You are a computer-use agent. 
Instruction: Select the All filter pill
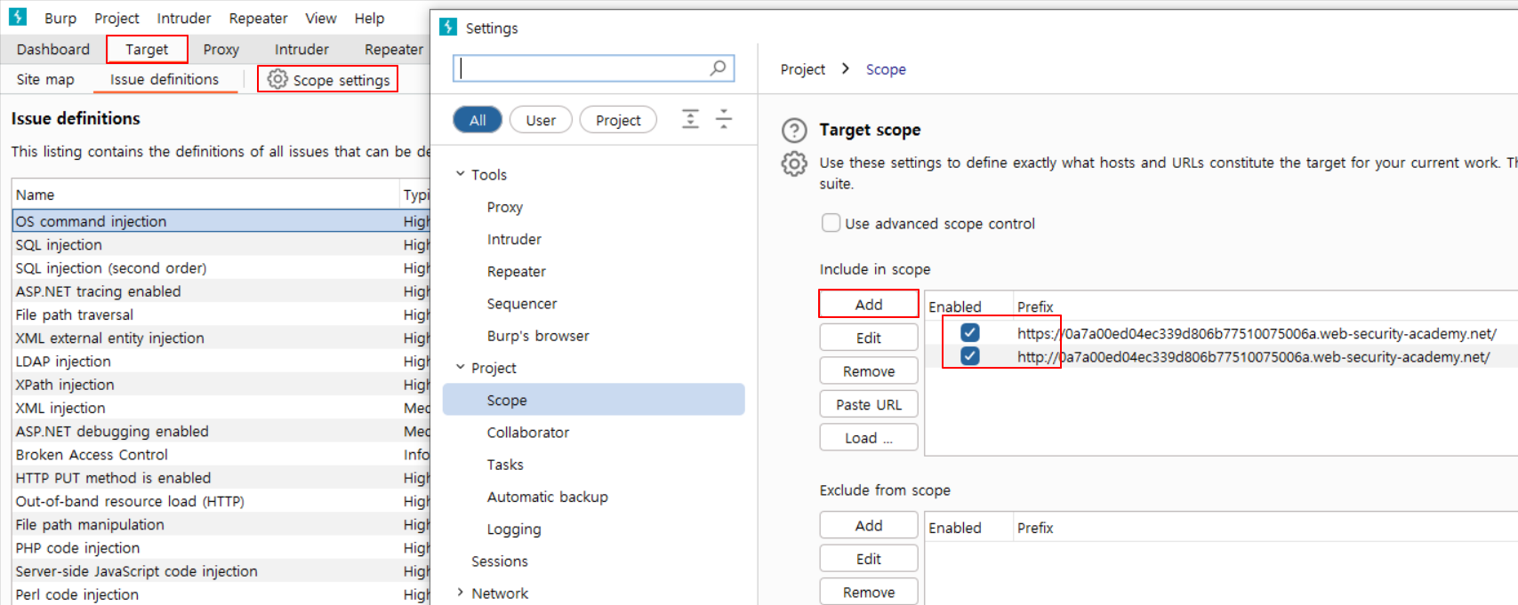478,120
